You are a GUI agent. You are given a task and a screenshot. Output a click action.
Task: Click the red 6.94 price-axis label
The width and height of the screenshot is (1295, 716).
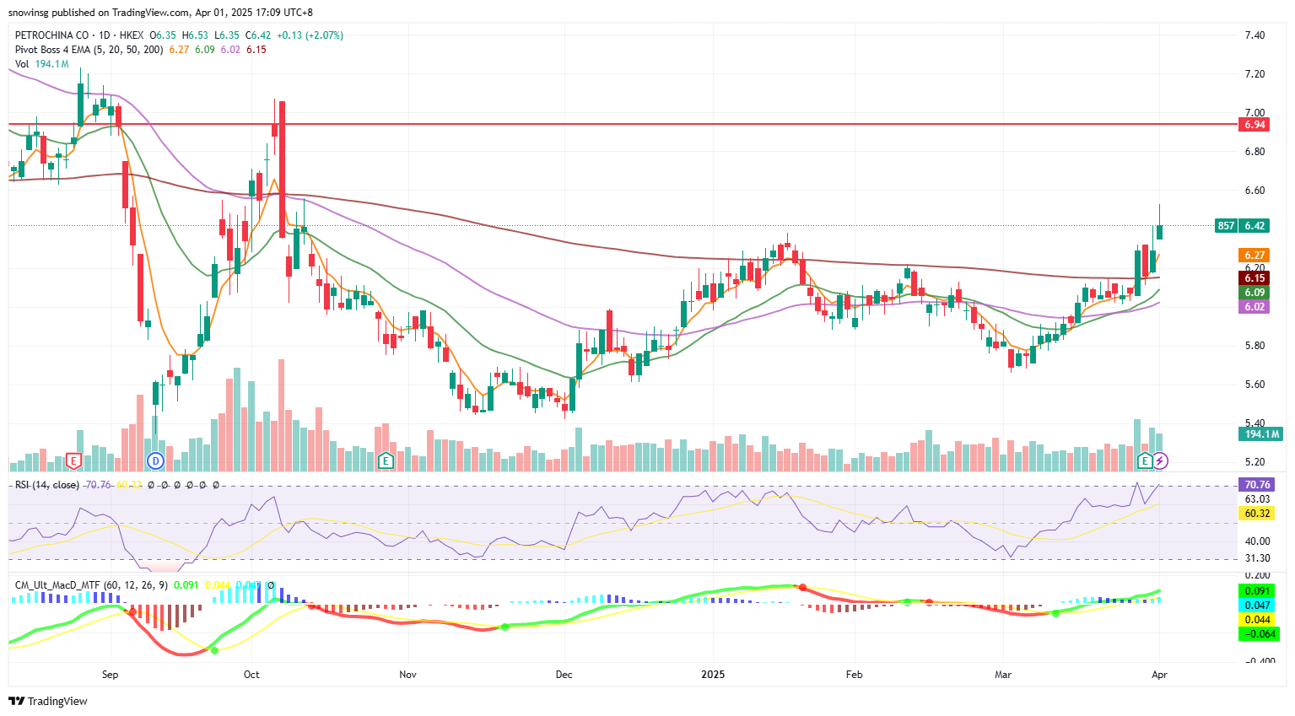1255,125
